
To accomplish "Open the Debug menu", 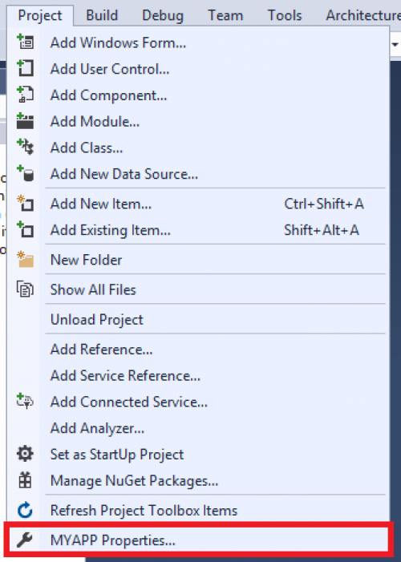I will [163, 15].
